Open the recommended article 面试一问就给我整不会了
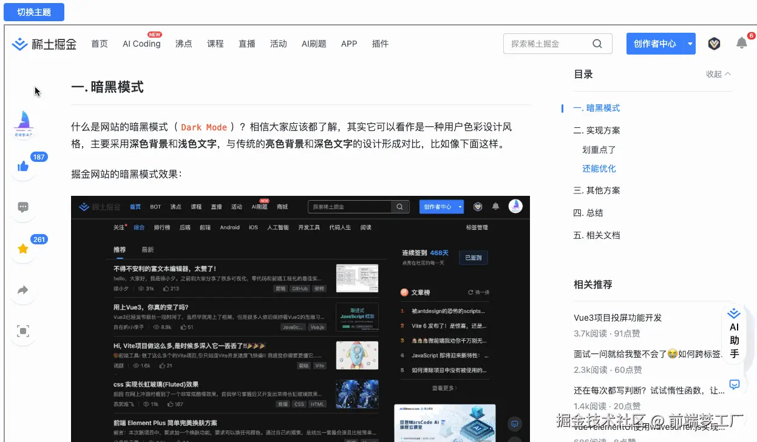Viewport: 757px width, 442px height. (649, 354)
